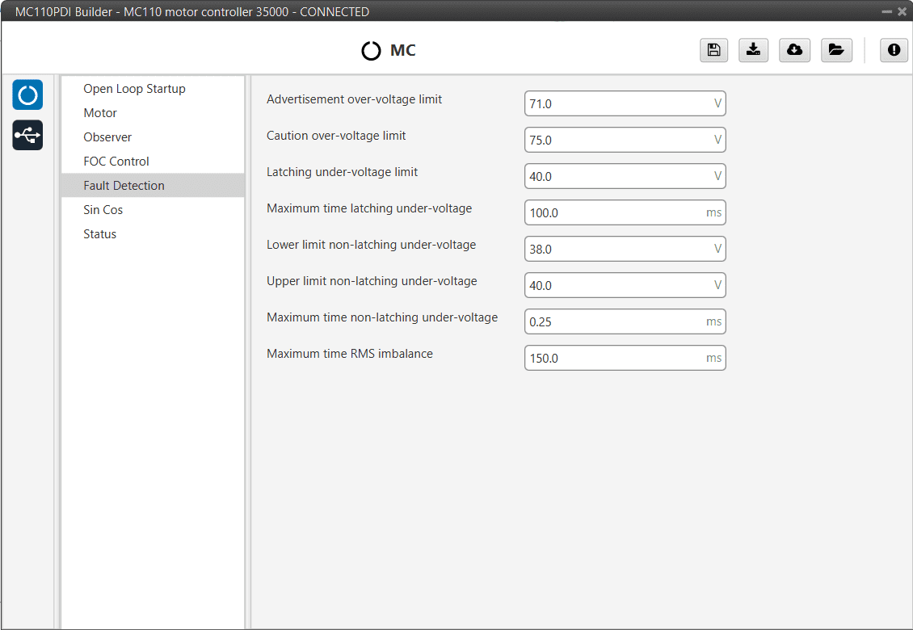Click the "Upper limit non-latching under-voltage" label
The width and height of the screenshot is (913, 630).
click(x=372, y=281)
